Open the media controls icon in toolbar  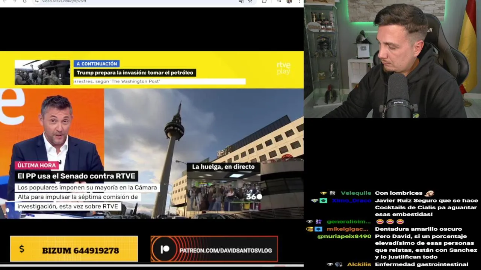pos(279,1)
